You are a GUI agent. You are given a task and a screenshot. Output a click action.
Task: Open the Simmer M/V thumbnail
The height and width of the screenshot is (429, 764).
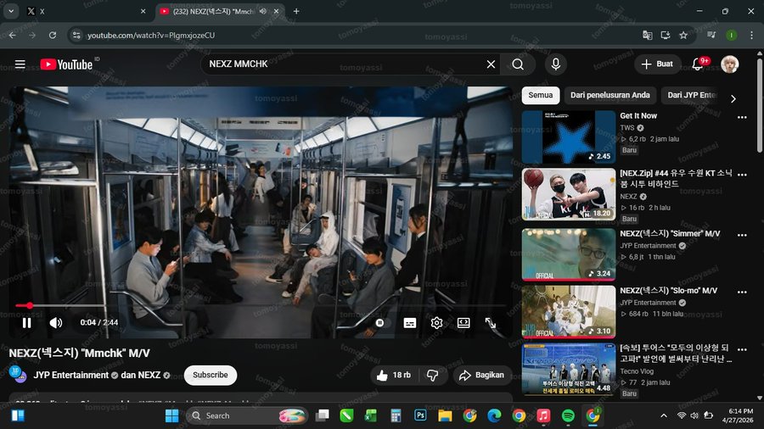click(569, 254)
